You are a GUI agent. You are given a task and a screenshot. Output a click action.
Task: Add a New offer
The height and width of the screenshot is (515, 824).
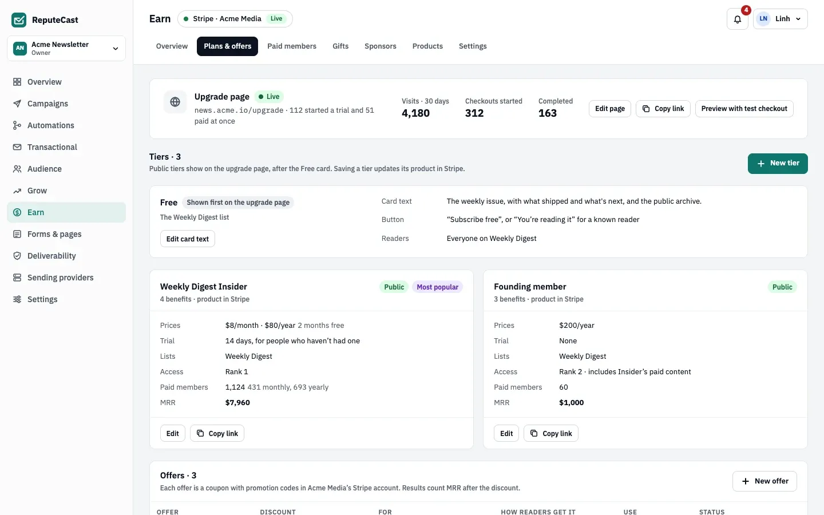(764, 481)
